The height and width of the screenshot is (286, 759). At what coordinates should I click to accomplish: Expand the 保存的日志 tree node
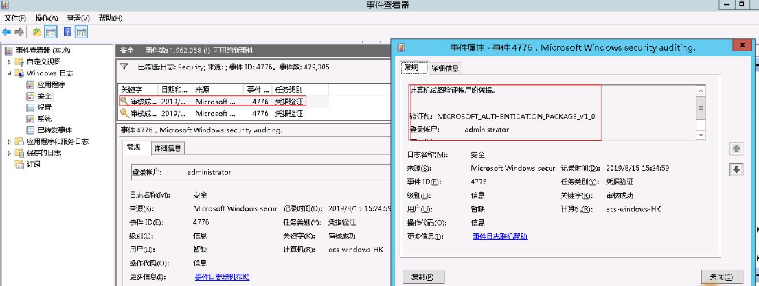coord(9,153)
